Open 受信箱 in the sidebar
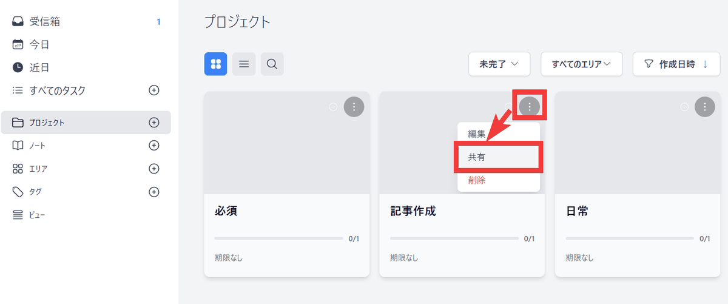 click(x=45, y=22)
